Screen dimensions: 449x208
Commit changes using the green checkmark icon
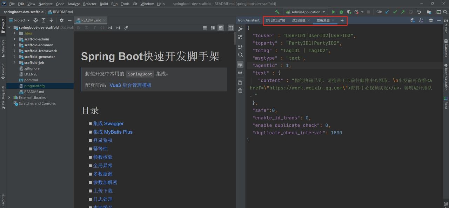[395, 12]
